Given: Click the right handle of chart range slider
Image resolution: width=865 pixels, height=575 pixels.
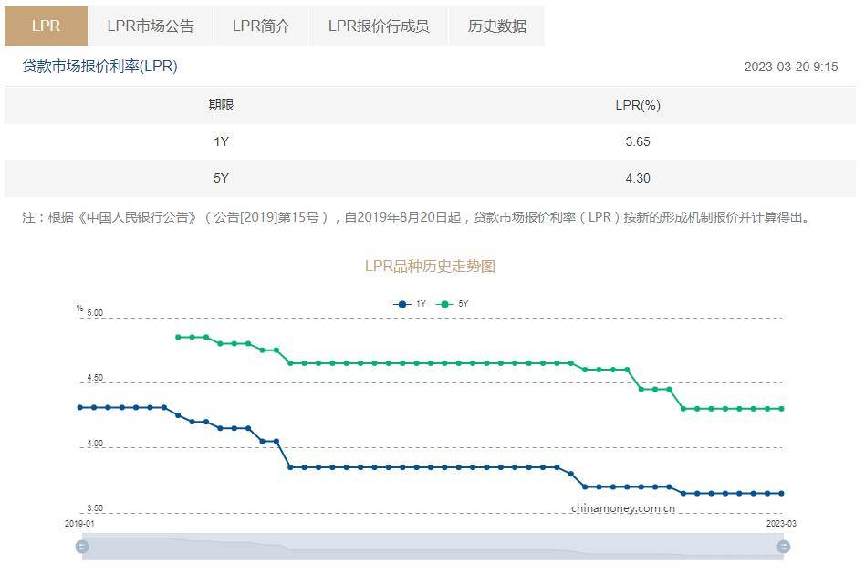Looking at the screenshot, I should pyautogui.click(x=784, y=547).
